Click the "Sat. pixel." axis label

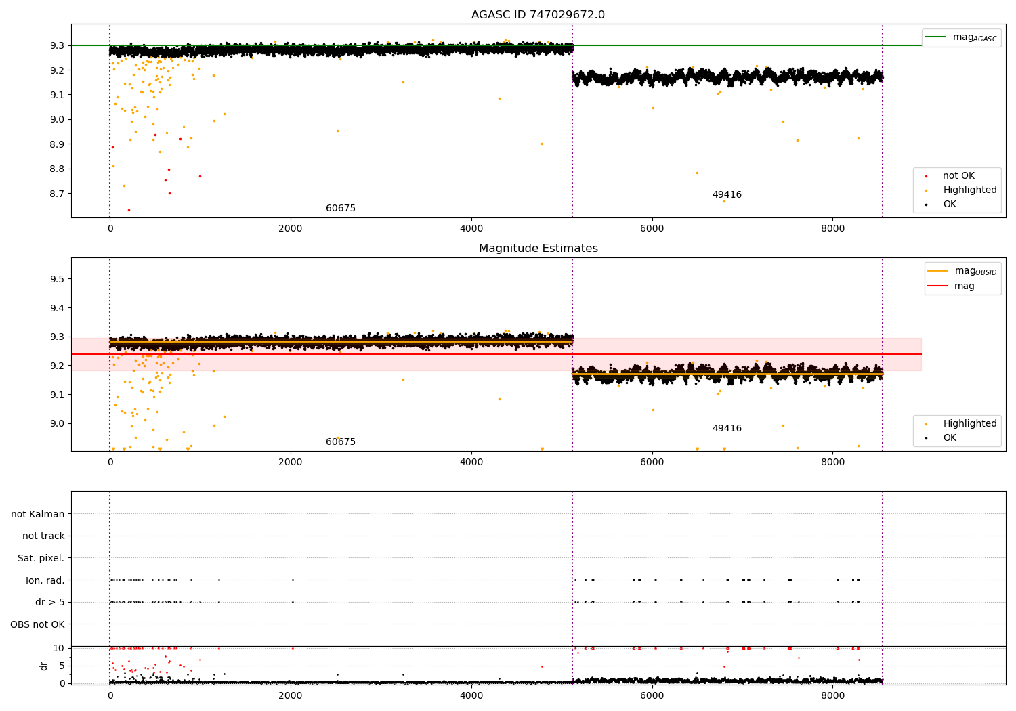(41, 559)
